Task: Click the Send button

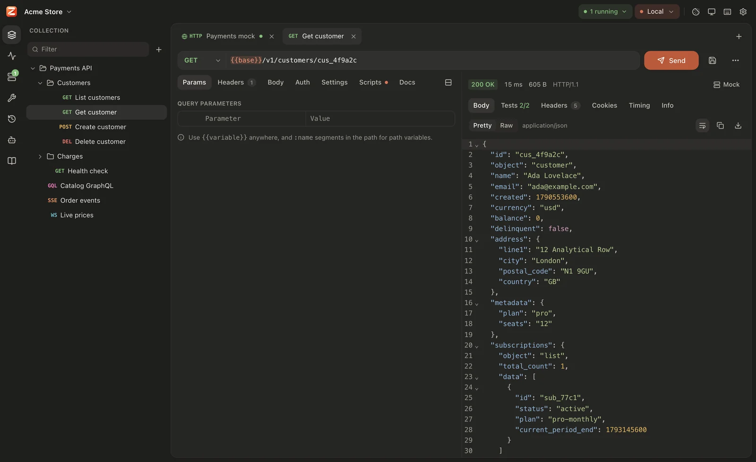Action: pos(671,60)
